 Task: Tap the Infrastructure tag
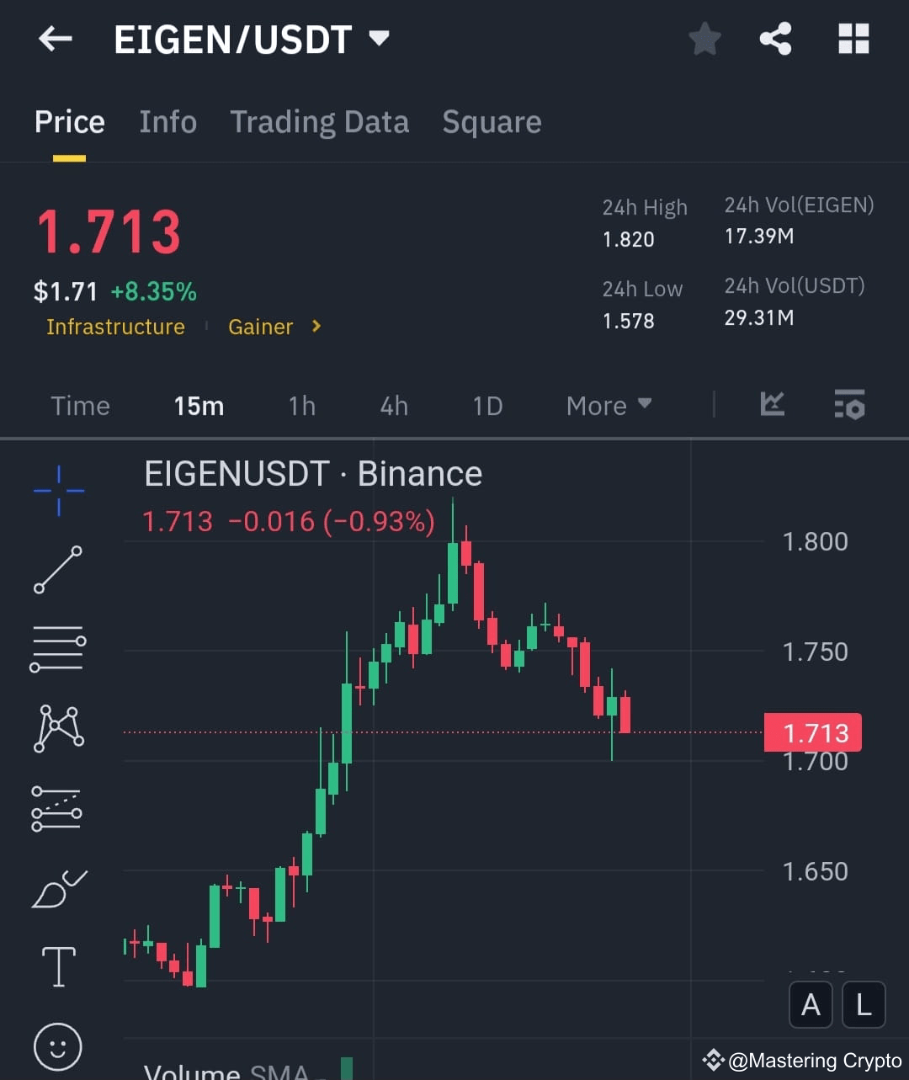pos(115,327)
